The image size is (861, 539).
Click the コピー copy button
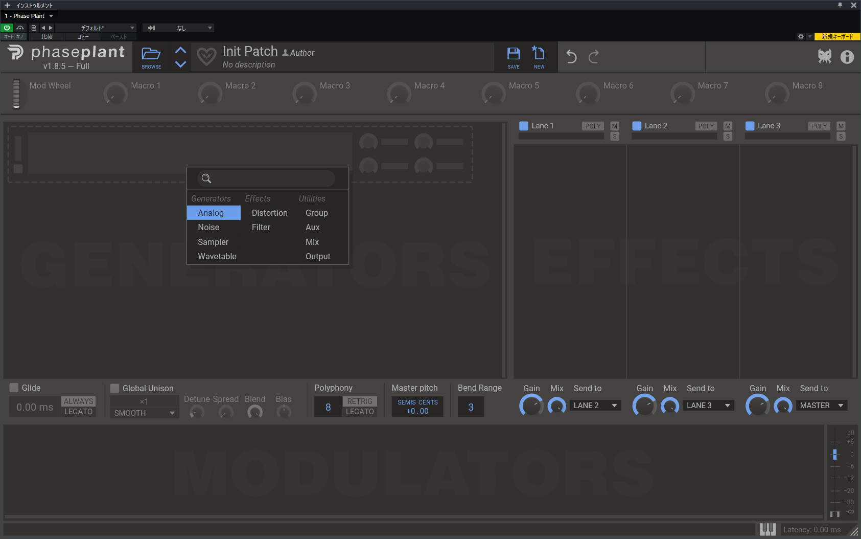(83, 37)
